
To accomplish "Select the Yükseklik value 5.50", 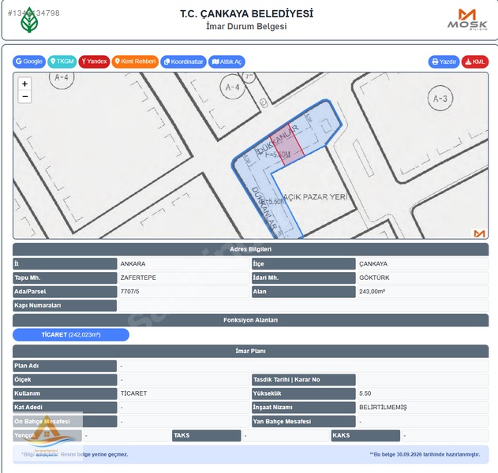I will 365,393.
